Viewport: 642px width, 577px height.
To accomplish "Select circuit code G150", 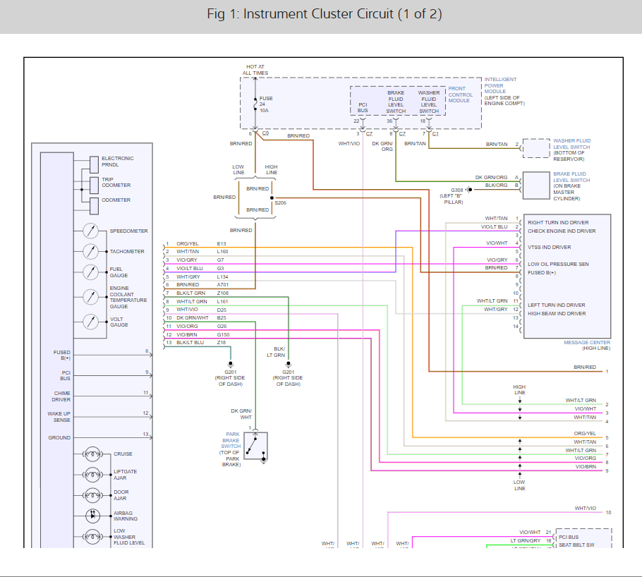I will tap(223, 334).
